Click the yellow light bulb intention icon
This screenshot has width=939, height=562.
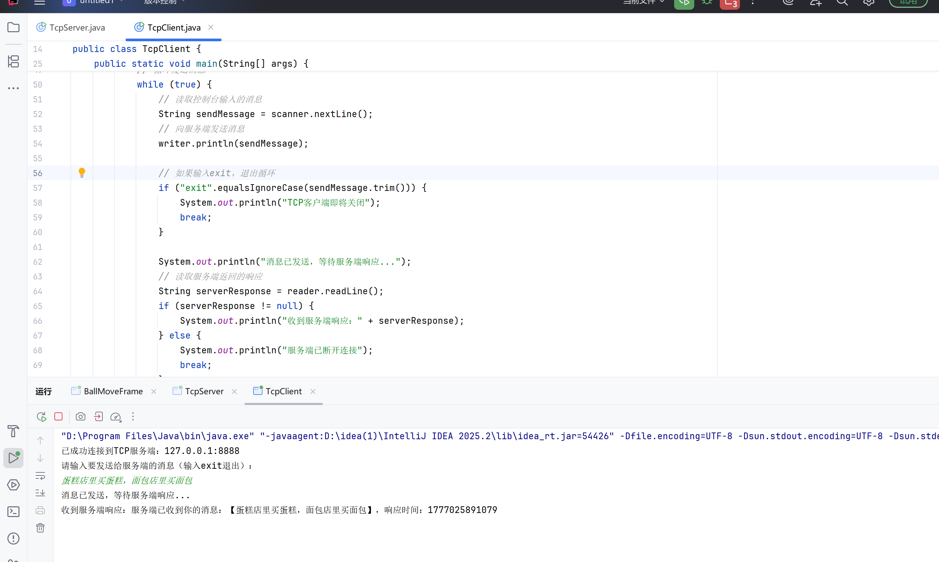coord(82,173)
